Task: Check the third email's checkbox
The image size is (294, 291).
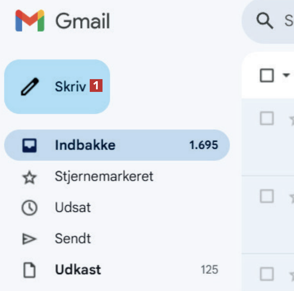Action: (267, 274)
